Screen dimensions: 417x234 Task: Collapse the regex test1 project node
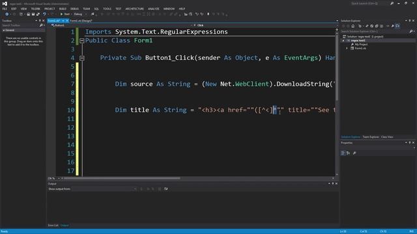[x=343, y=40]
